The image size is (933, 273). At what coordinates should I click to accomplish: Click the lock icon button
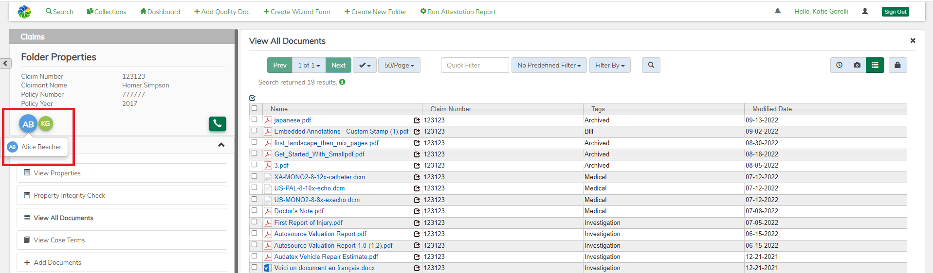tap(897, 65)
